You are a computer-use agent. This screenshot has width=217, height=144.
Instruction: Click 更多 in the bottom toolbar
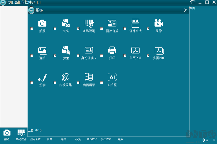(120, 139)
